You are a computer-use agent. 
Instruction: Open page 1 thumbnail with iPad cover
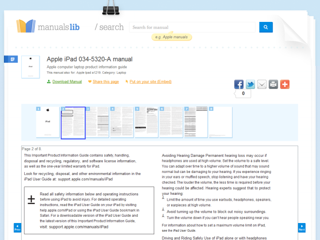(x=48, y=122)
